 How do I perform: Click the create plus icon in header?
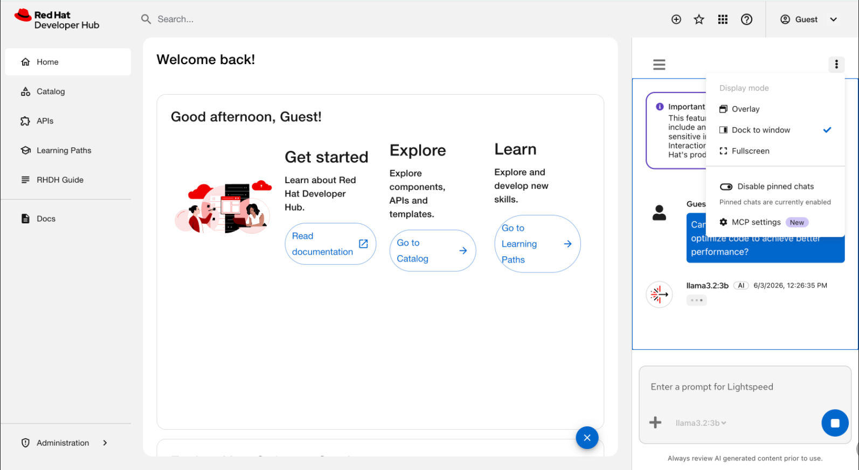pos(676,19)
